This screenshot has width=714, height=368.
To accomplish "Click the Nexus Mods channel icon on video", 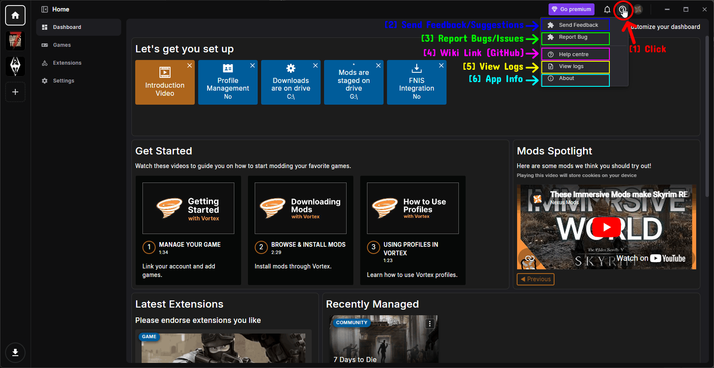I will coord(538,198).
